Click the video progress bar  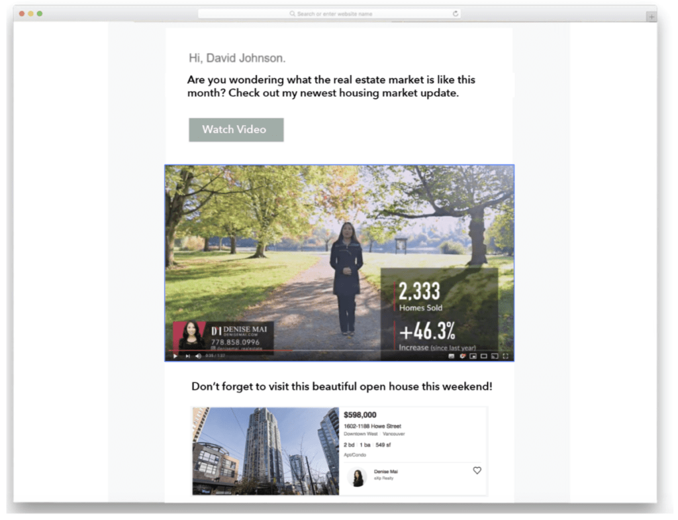(331, 350)
